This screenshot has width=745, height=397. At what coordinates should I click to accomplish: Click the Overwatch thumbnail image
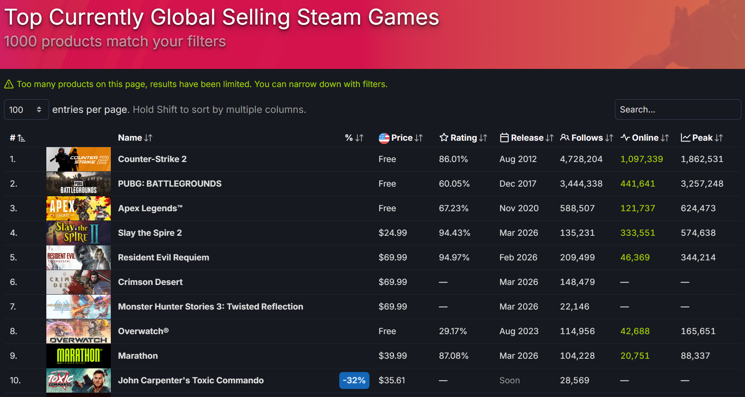click(x=79, y=331)
